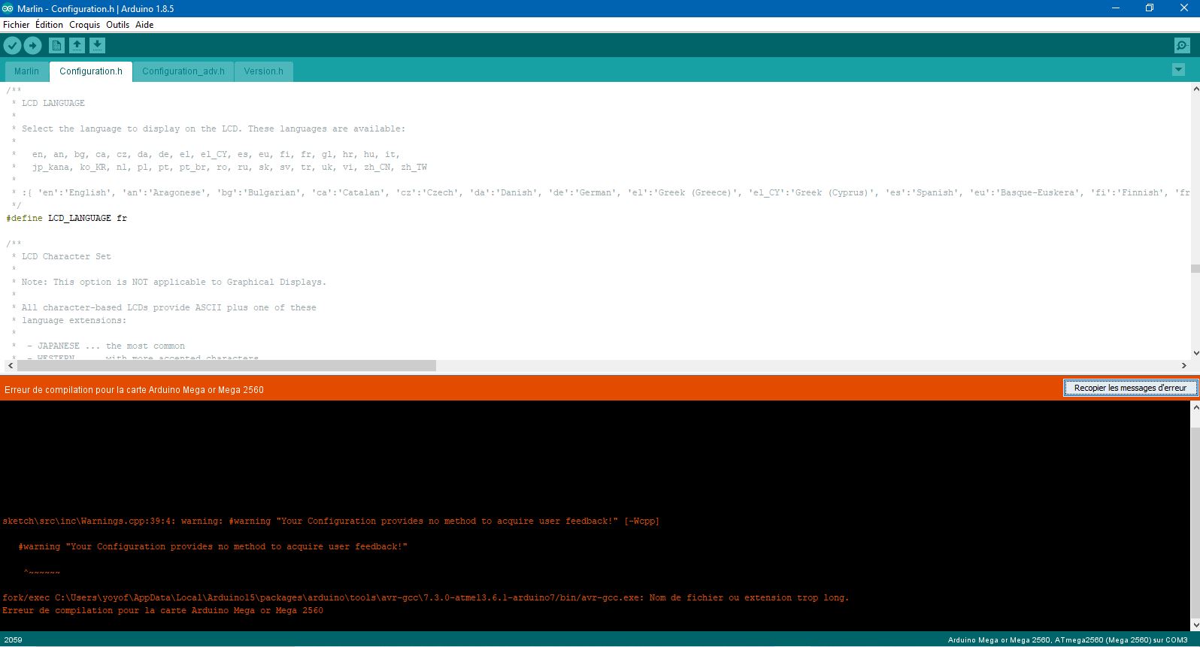Image resolution: width=1200 pixels, height=647 pixels.
Task: Expand the tab options dropdown arrow
Action: point(1178,70)
